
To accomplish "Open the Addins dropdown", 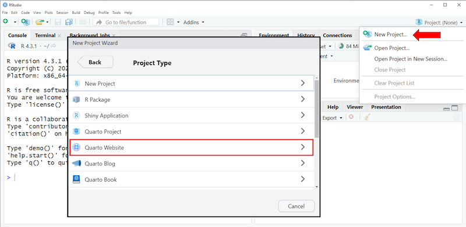I will [193, 22].
